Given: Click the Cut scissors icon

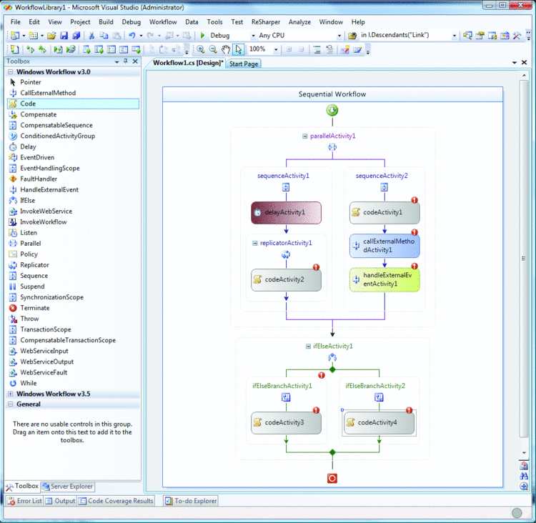Looking at the screenshot, I should (x=91, y=36).
